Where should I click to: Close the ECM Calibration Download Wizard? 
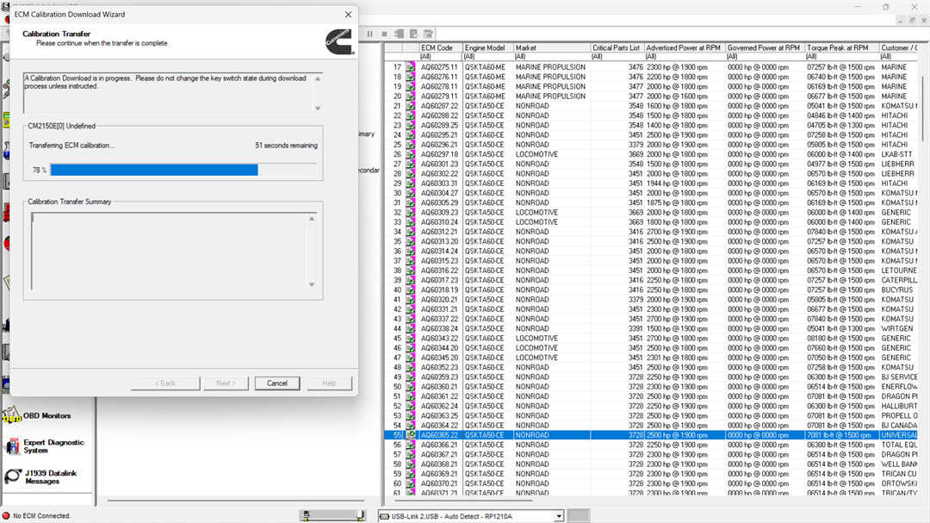point(348,15)
